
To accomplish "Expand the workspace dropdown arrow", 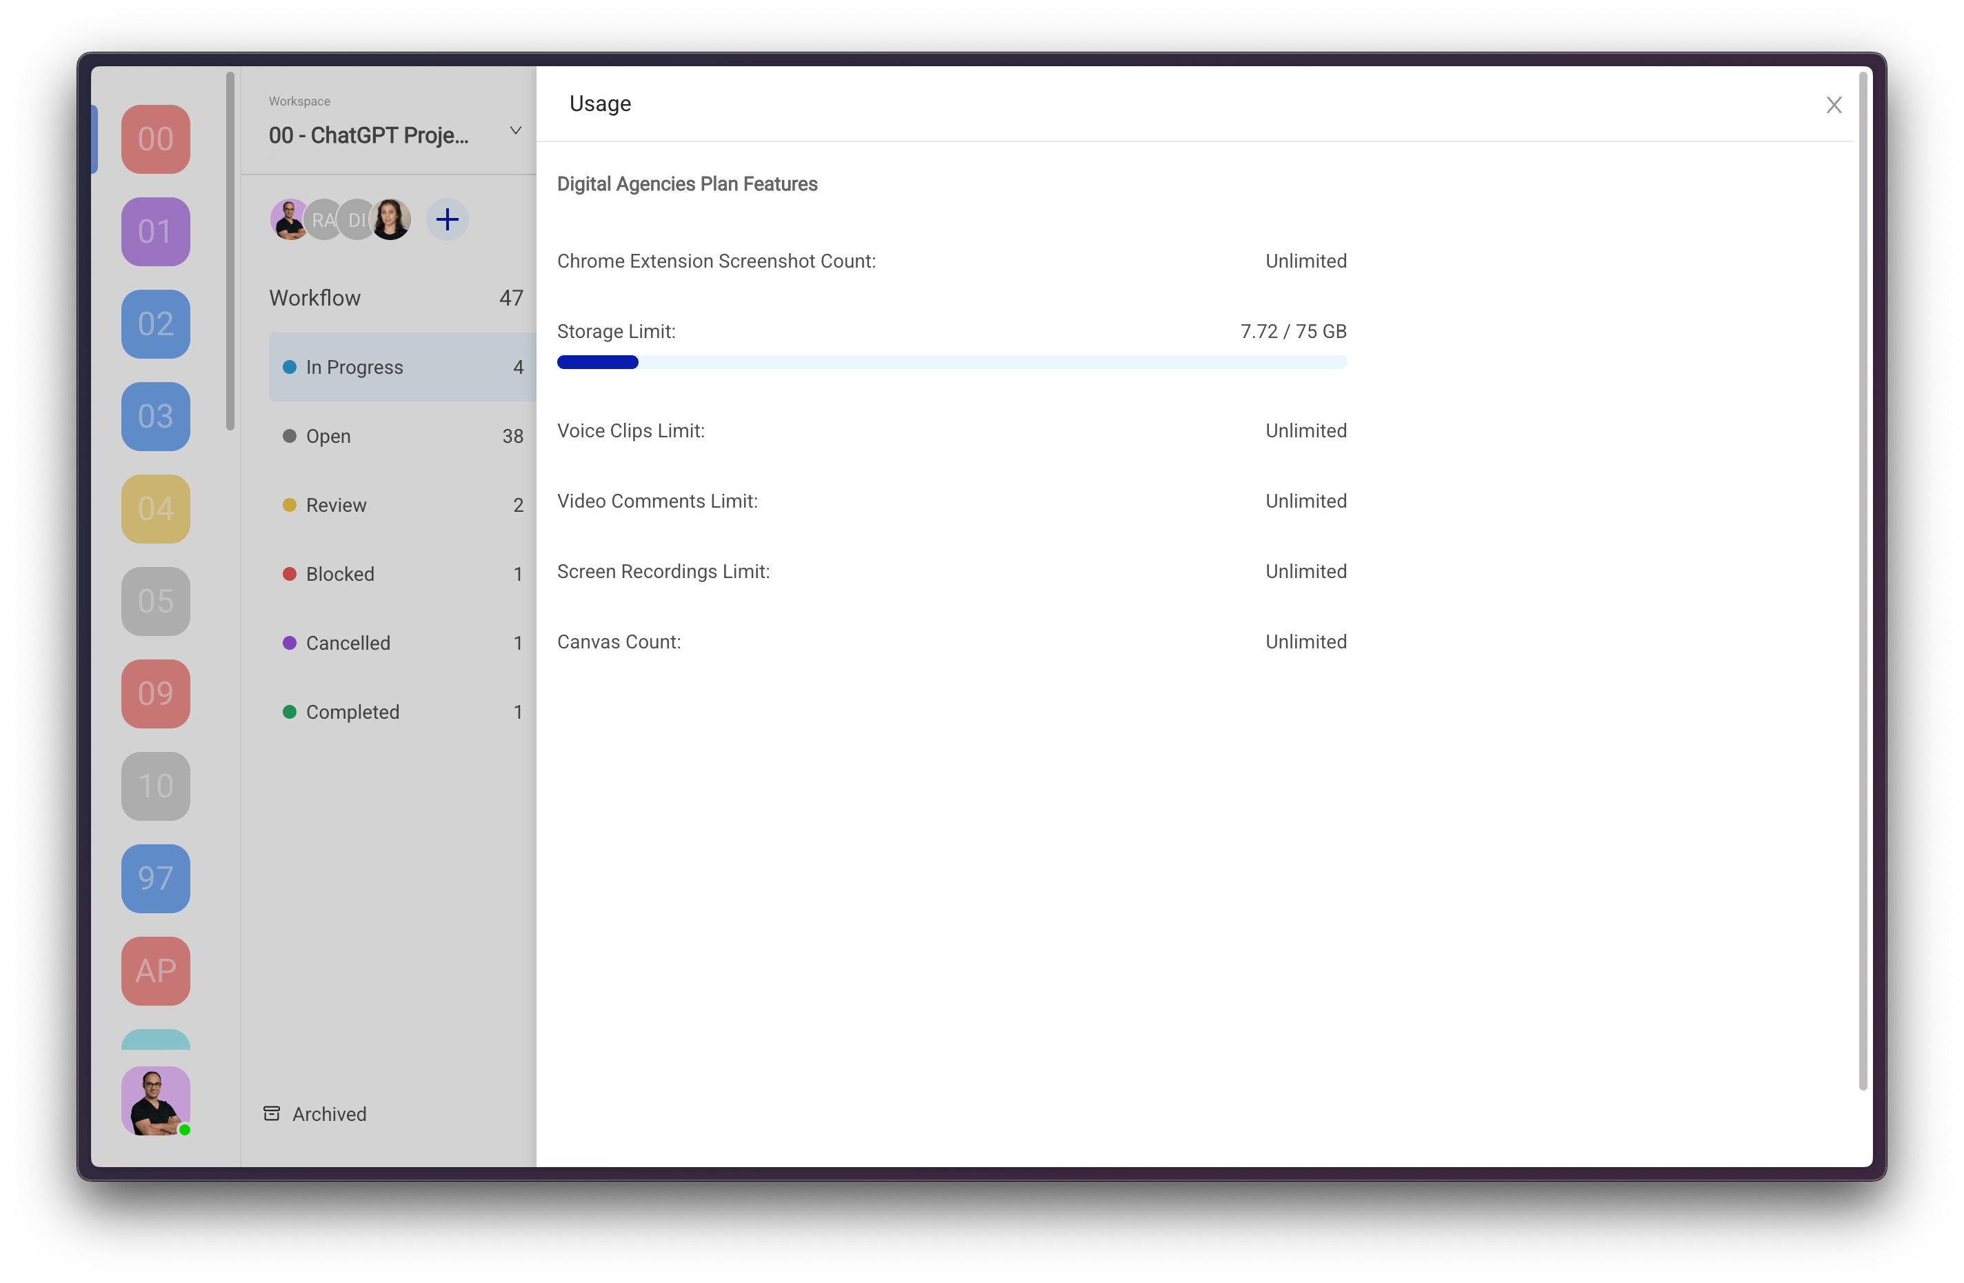I will [517, 133].
